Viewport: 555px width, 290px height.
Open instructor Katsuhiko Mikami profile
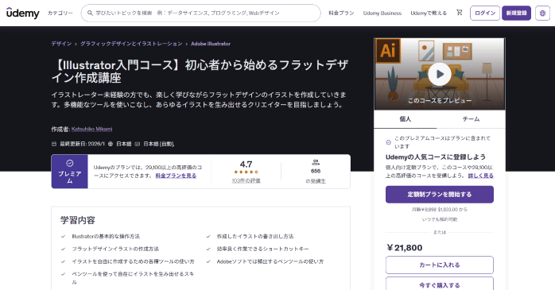(91, 129)
